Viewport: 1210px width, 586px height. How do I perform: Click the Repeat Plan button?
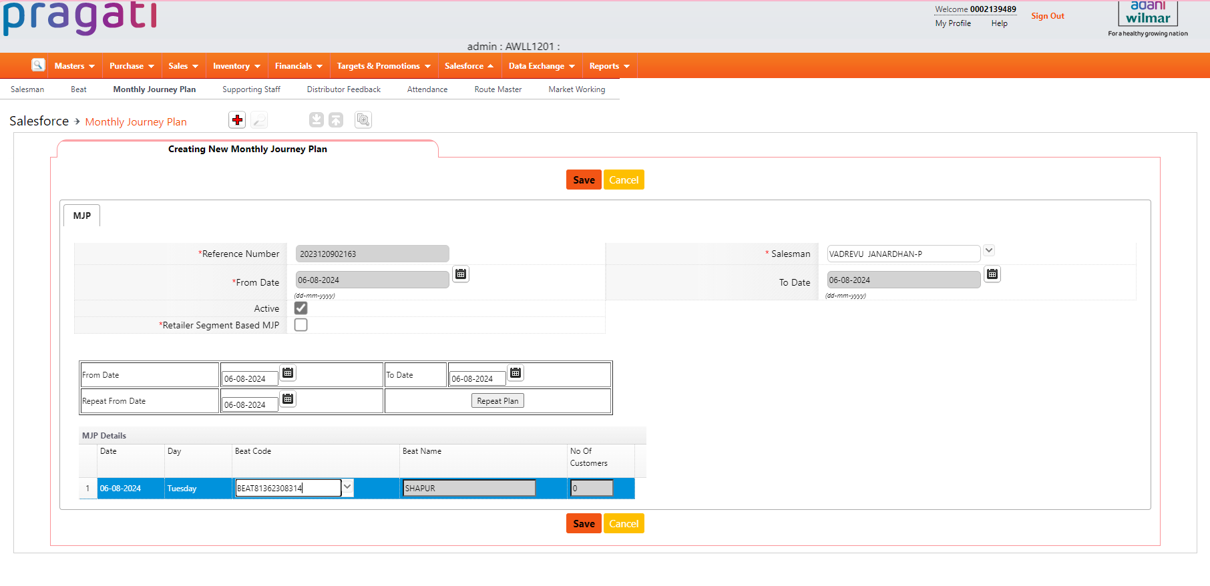click(x=497, y=400)
